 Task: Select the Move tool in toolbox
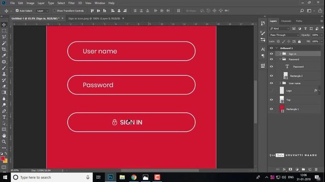[x=4, y=25]
